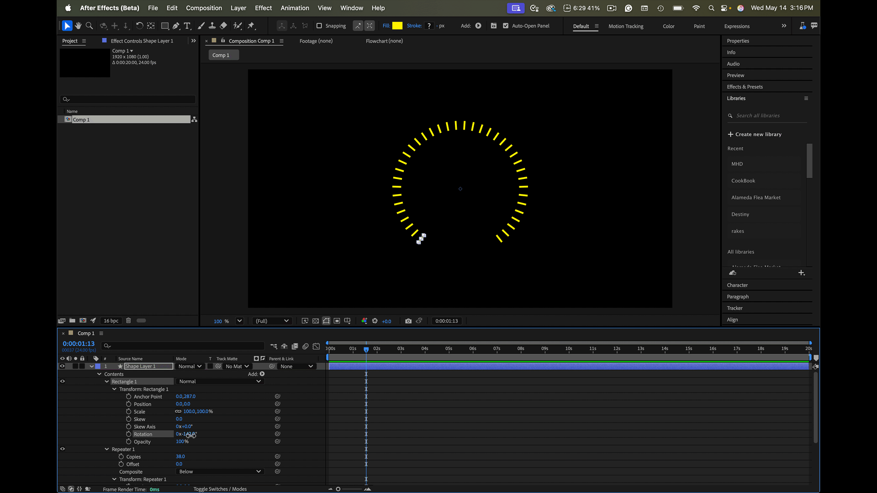This screenshot has width=877, height=493.
Task: Select the Puppet Pin tool
Action: 251,26
